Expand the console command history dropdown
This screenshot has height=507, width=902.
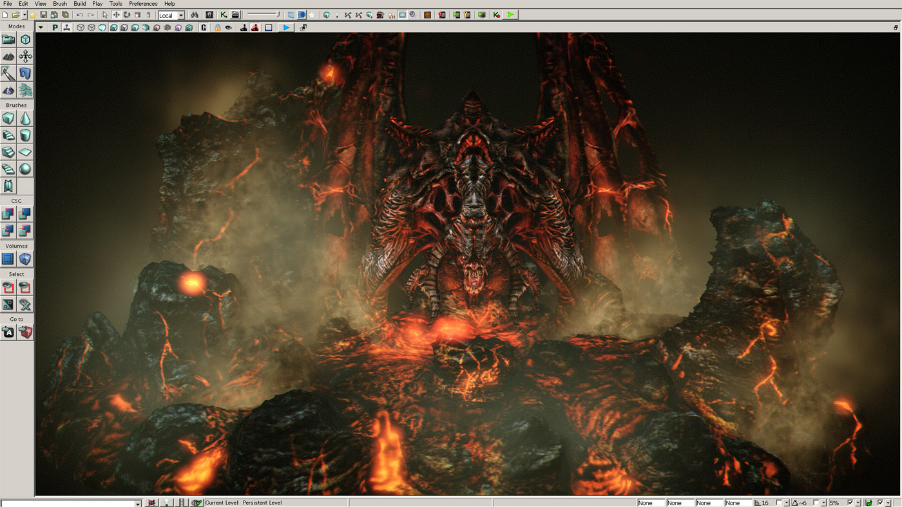click(138, 503)
